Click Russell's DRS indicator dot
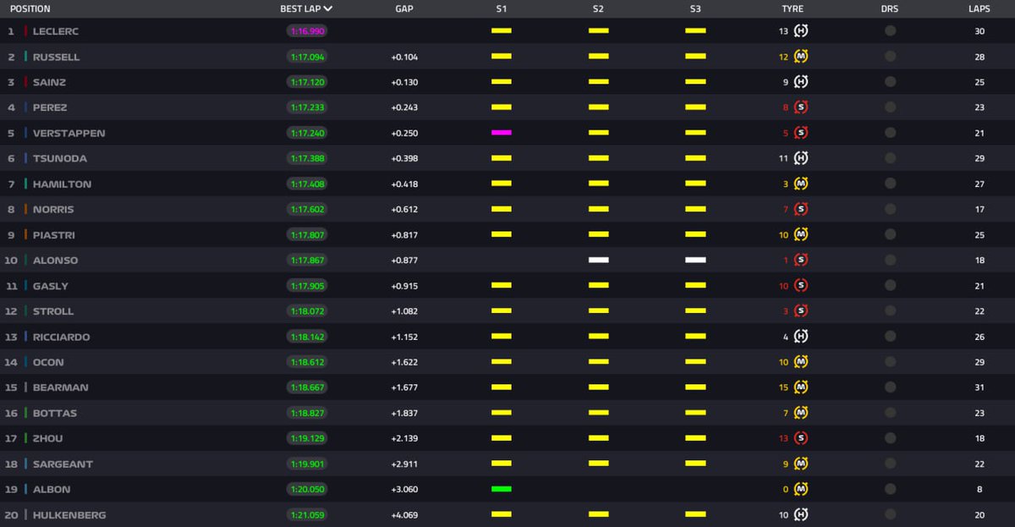The width and height of the screenshot is (1015, 527). point(890,57)
